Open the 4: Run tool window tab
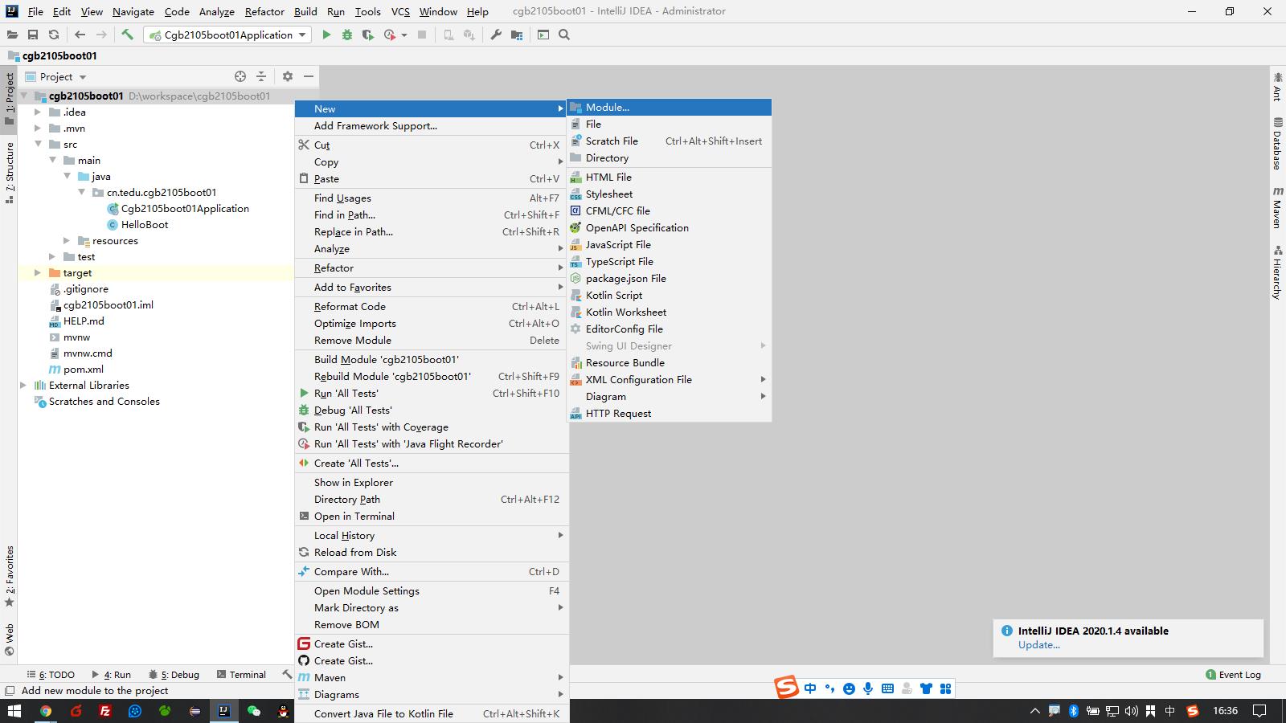Image resolution: width=1286 pixels, height=723 pixels. 111,675
